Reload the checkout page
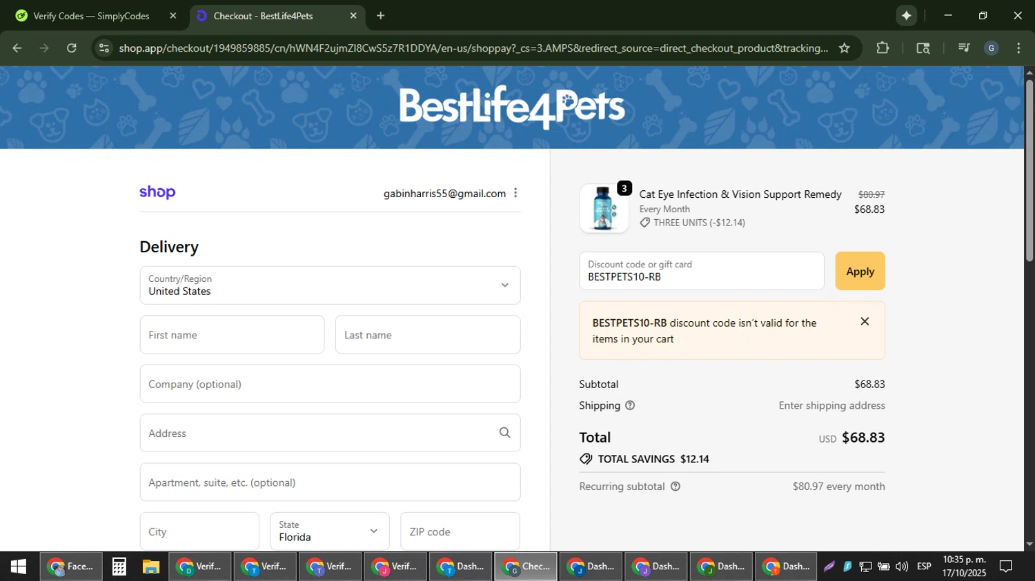The width and height of the screenshot is (1035, 581). pyautogui.click(x=72, y=48)
